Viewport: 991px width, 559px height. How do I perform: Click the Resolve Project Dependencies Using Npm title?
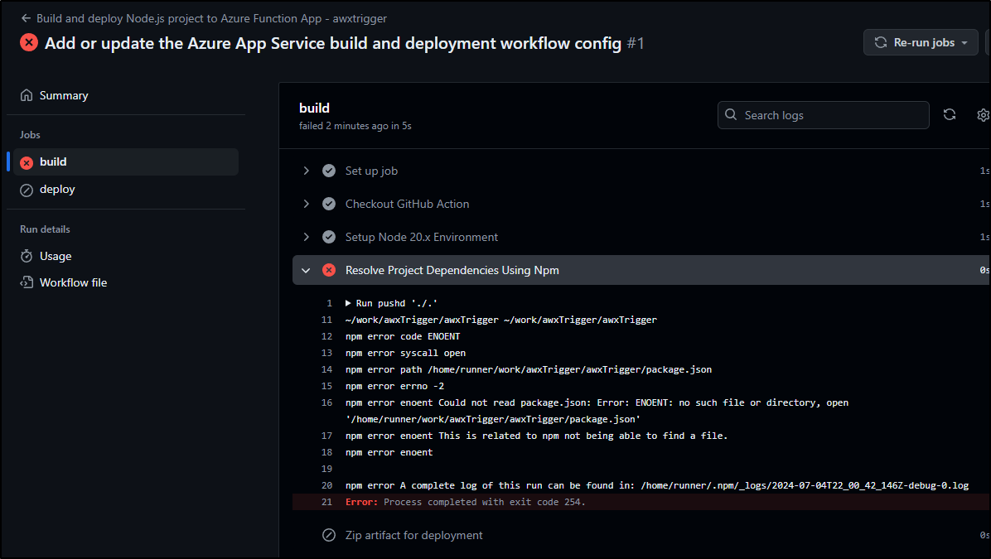[452, 270]
